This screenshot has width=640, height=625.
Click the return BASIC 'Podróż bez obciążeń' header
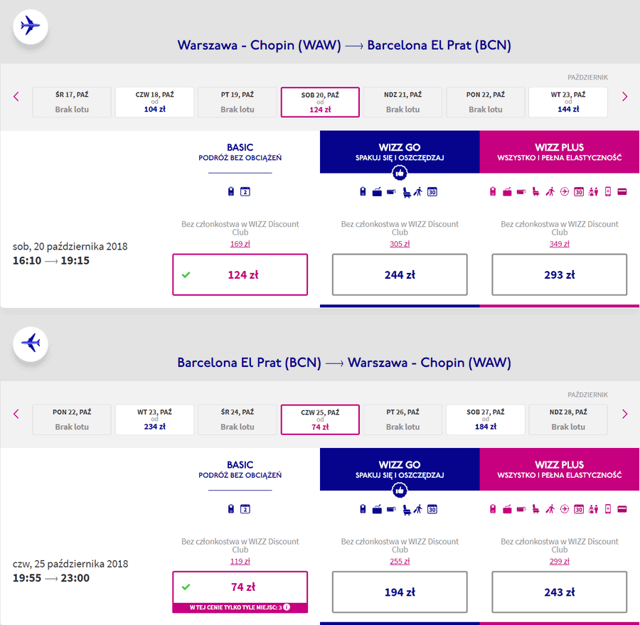pos(240,469)
